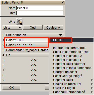Confirm with the OK button
94x95 pixels.
11,88
